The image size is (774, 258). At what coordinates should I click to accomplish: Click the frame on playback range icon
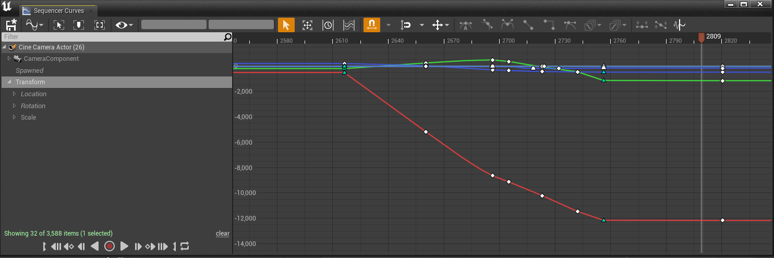click(100, 24)
